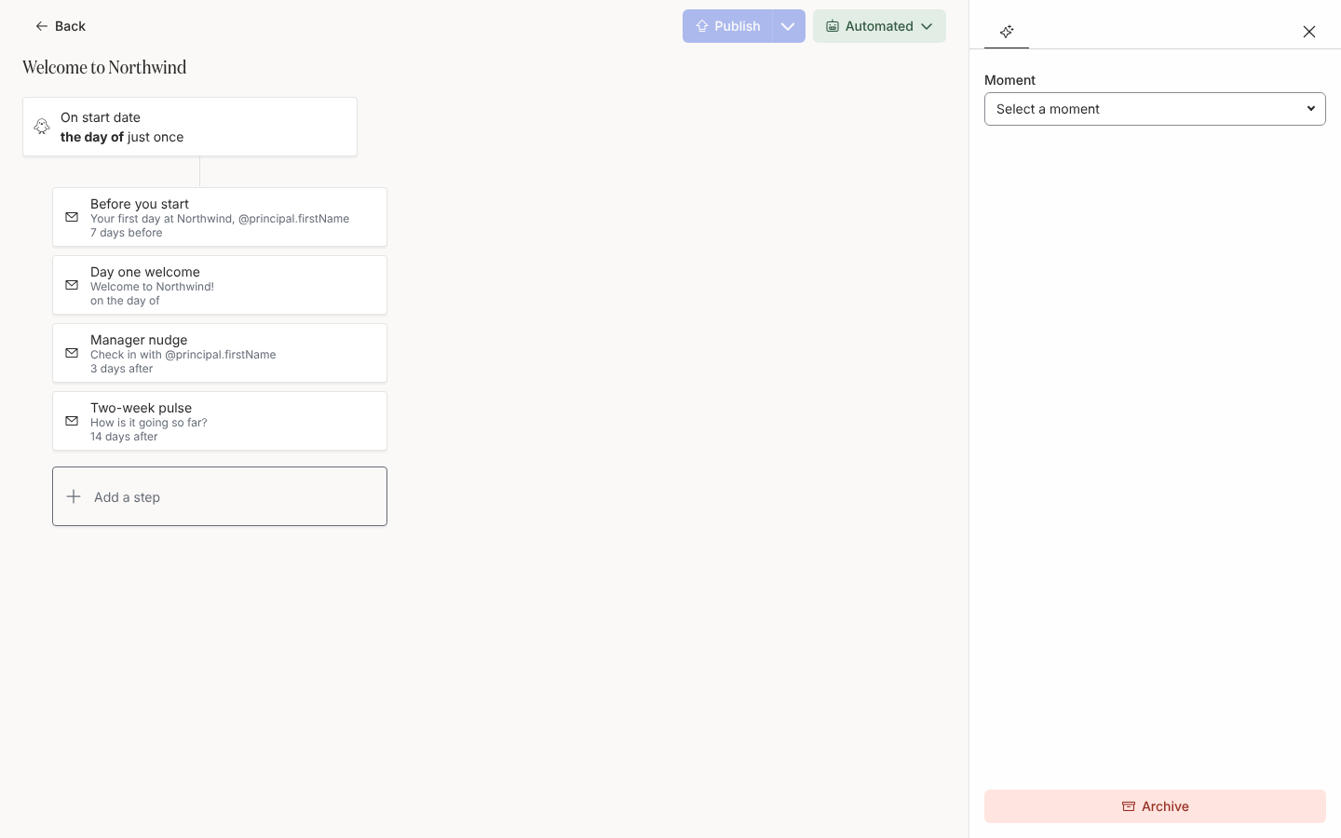This screenshot has width=1341, height=838.
Task: Click the '14 days after' timing text
Action: [x=124, y=437]
